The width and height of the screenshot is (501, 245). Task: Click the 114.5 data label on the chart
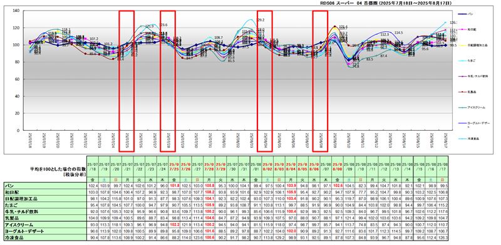coord(399,32)
